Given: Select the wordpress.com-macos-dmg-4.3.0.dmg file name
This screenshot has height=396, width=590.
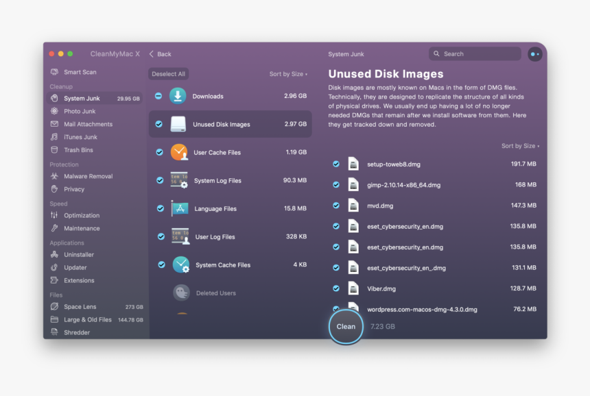Looking at the screenshot, I should coord(422,309).
